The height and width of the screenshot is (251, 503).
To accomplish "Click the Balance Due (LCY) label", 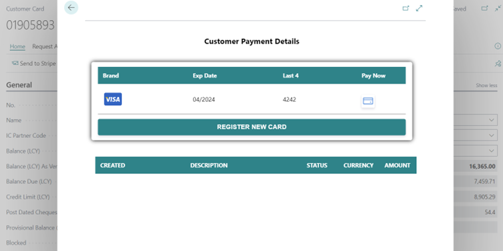I will [x=29, y=181].
